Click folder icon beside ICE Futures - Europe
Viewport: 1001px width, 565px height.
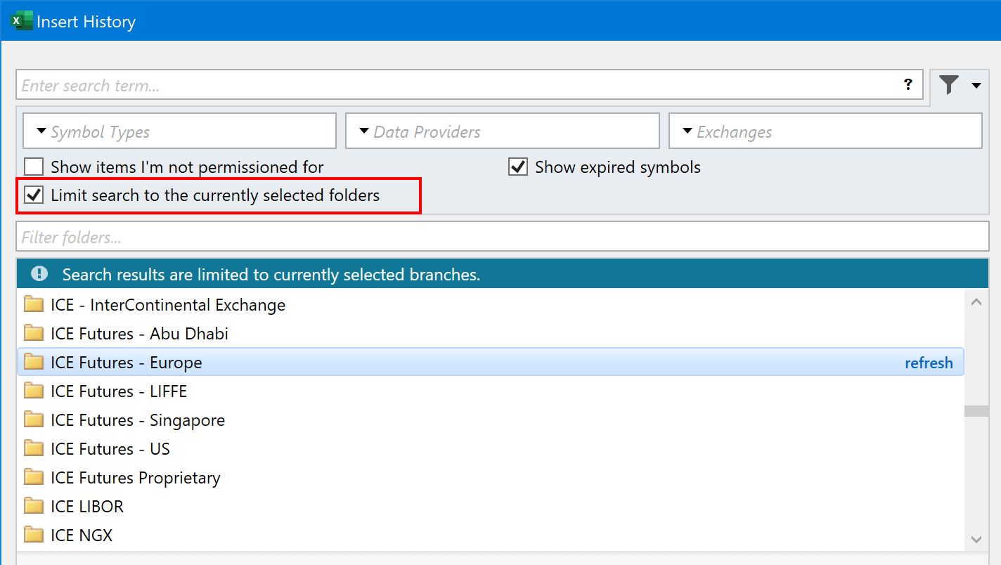coord(34,362)
